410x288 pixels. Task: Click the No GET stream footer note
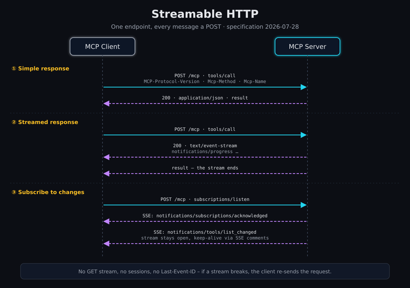pos(205,272)
